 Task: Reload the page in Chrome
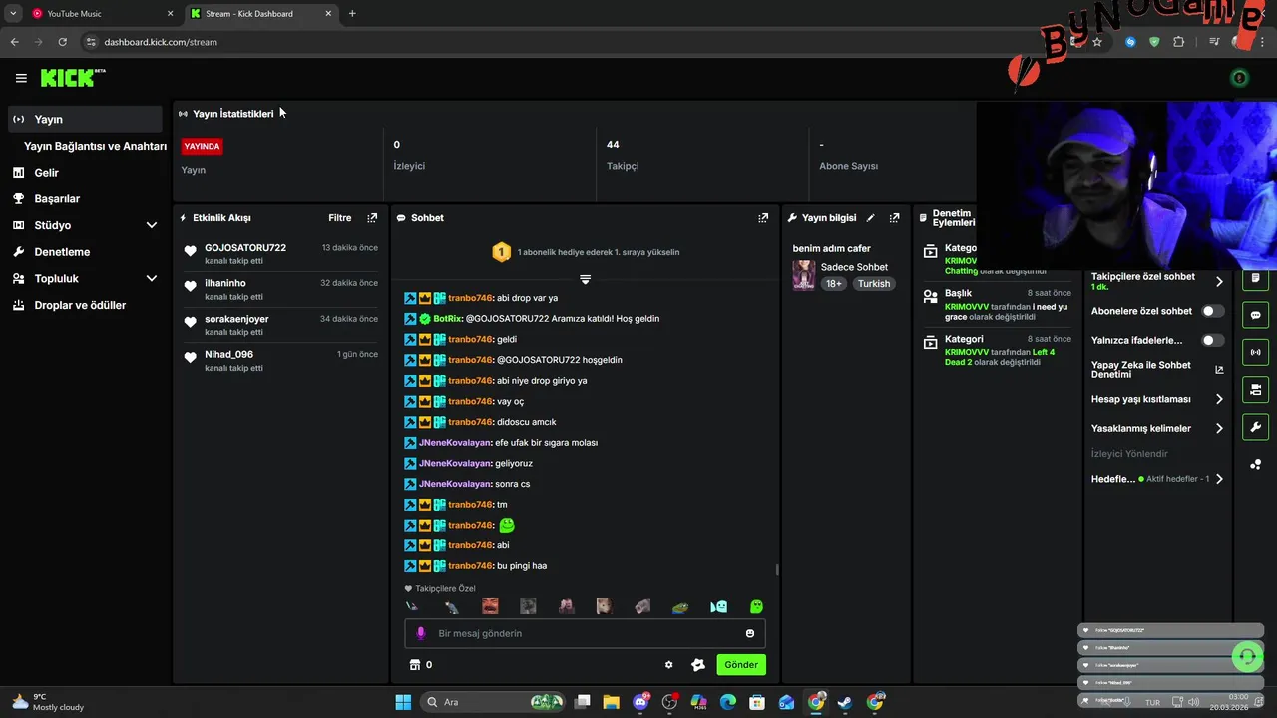[x=62, y=42]
